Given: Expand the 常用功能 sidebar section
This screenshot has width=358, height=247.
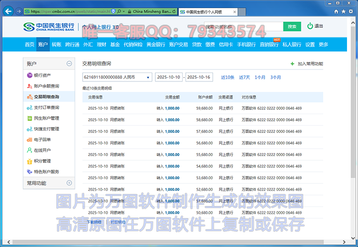Looking at the screenshot, I should coord(69,183).
